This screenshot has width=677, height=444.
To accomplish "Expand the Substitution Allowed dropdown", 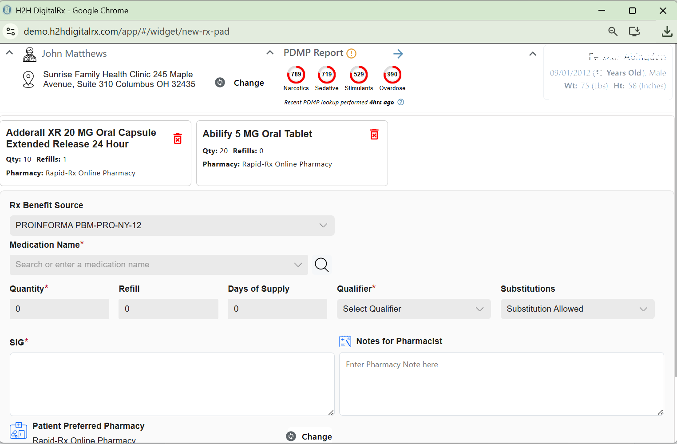I will [577, 309].
